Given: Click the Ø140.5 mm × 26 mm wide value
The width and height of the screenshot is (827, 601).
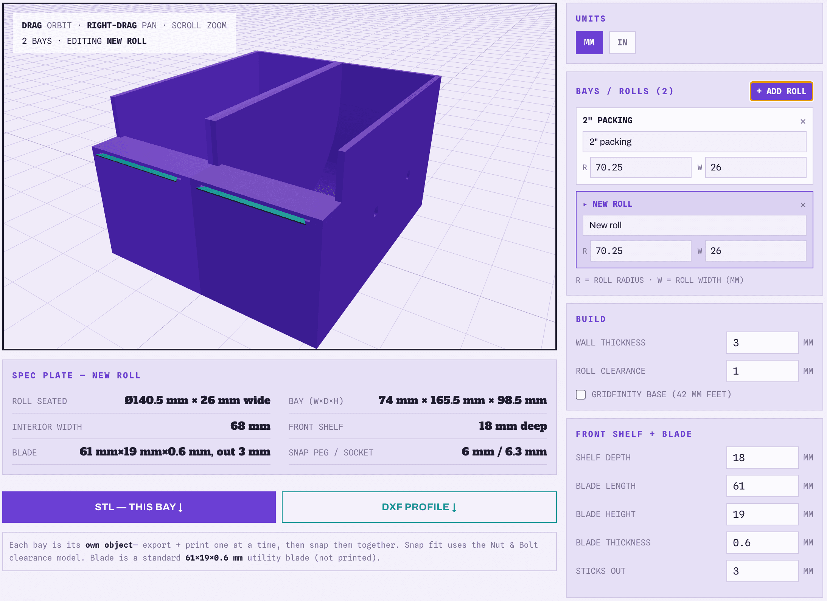Looking at the screenshot, I should tap(197, 400).
